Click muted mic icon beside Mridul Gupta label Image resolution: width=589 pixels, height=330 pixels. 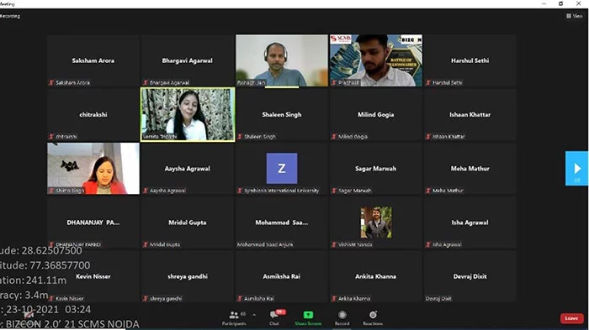click(146, 244)
